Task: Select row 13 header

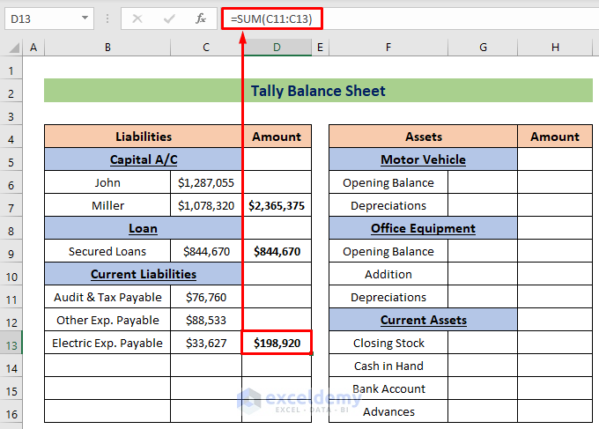Action: click(11, 343)
